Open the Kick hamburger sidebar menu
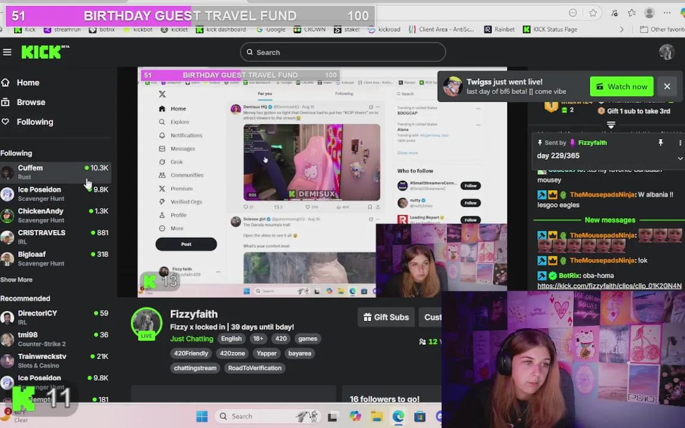The width and height of the screenshot is (685, 428). pos(7,52)
